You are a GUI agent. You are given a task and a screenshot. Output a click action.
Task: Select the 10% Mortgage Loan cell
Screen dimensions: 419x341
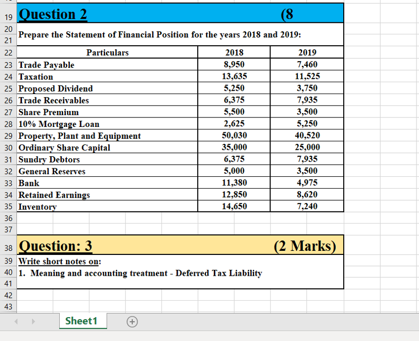(x=107, y=123)
